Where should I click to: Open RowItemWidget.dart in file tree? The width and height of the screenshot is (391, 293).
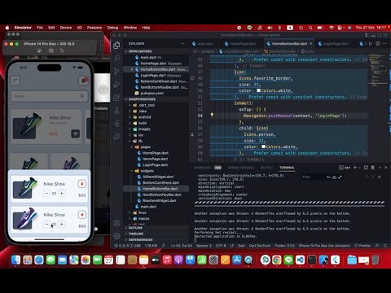point(160,200)
